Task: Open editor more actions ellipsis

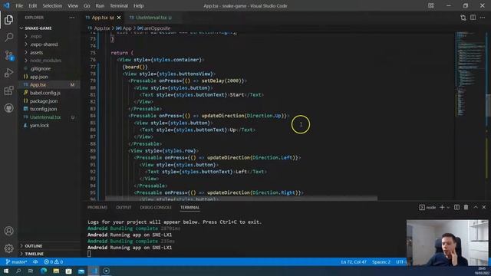Action: click(483, 18)
